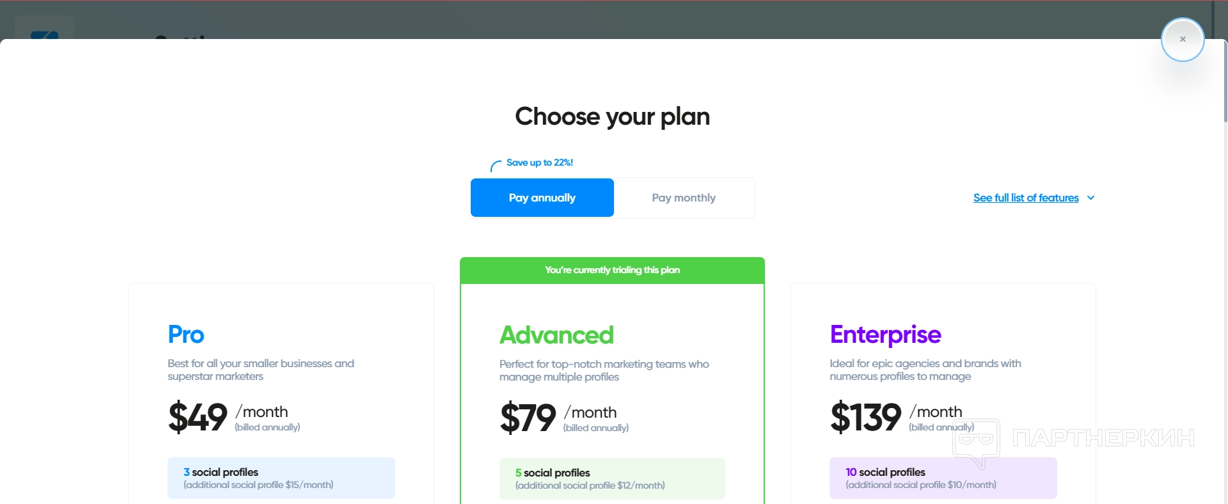The image size is (1228, 504).
Task: Open the See full list of features link
Action: click(1026, 198)
